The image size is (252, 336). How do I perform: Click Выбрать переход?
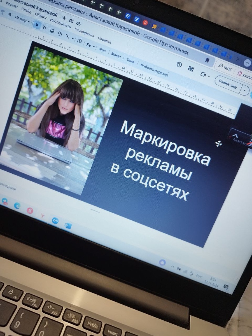pos(154,70)
